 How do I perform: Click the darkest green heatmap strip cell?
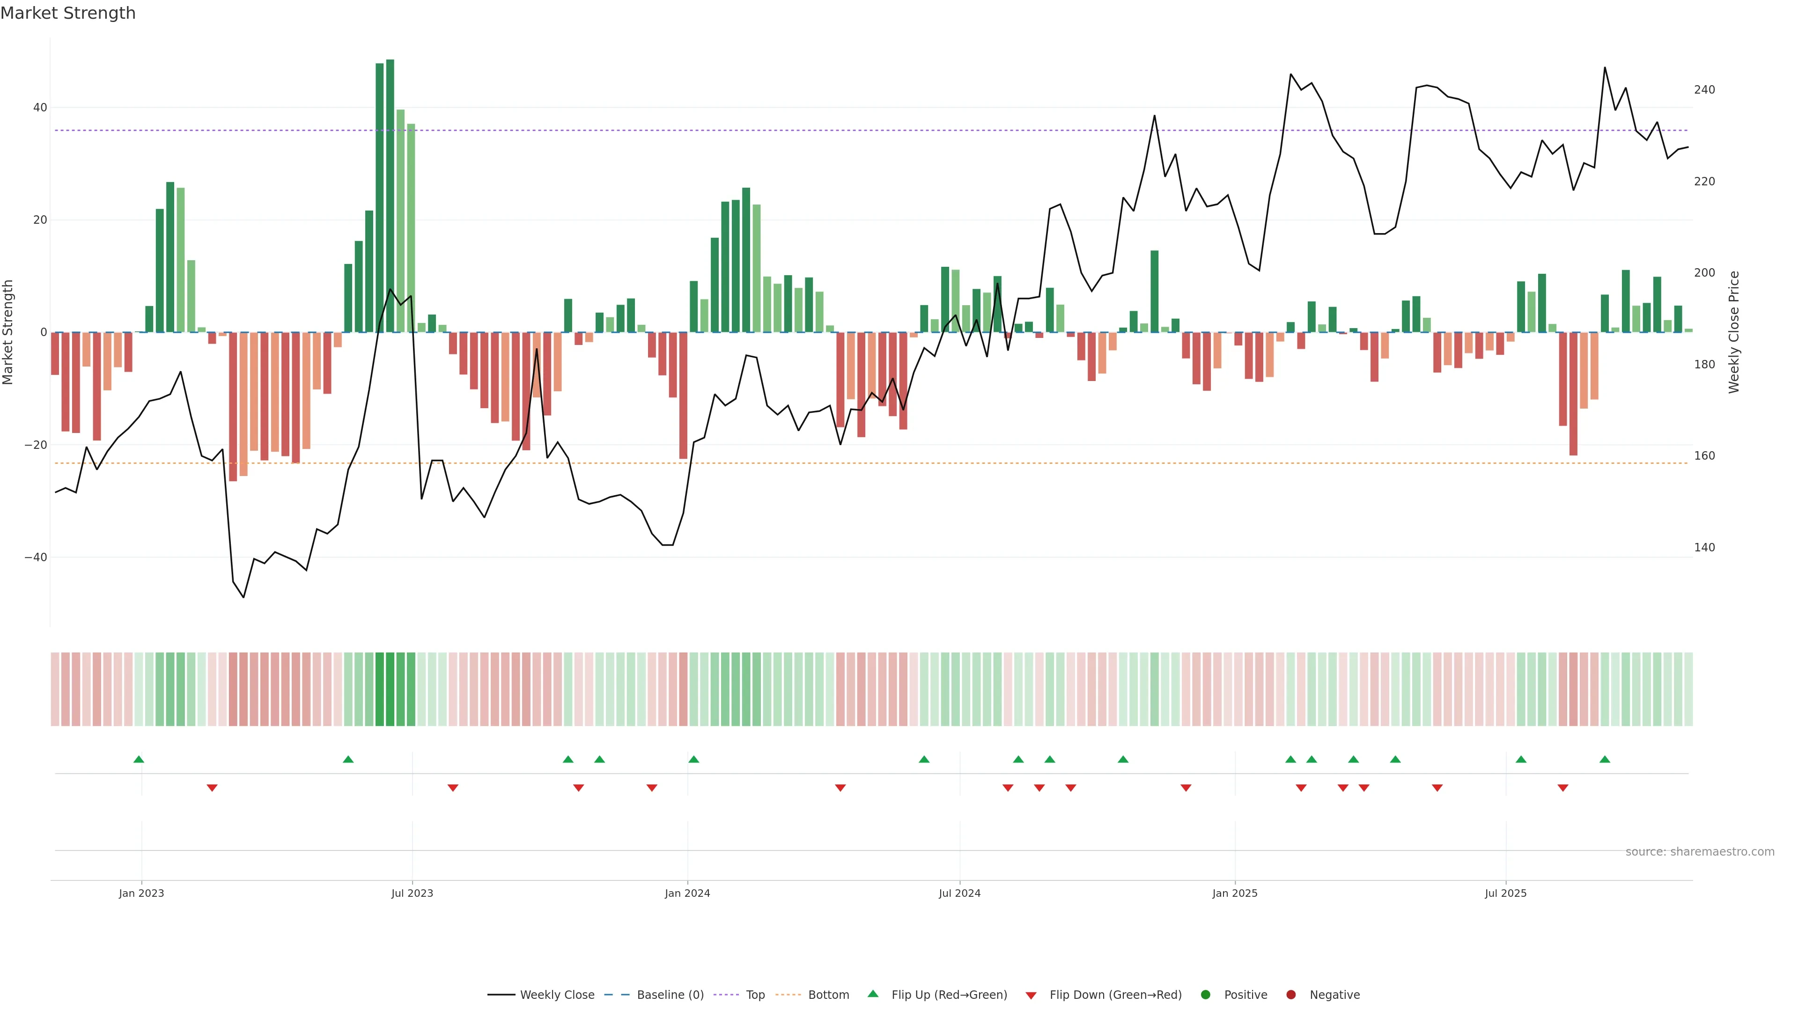tap(390, 689)
